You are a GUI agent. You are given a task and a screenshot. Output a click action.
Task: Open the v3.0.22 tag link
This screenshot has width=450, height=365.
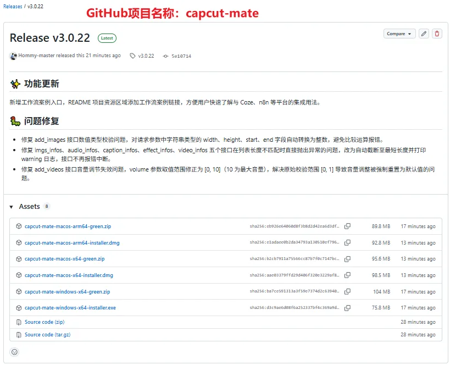(146, 56)
